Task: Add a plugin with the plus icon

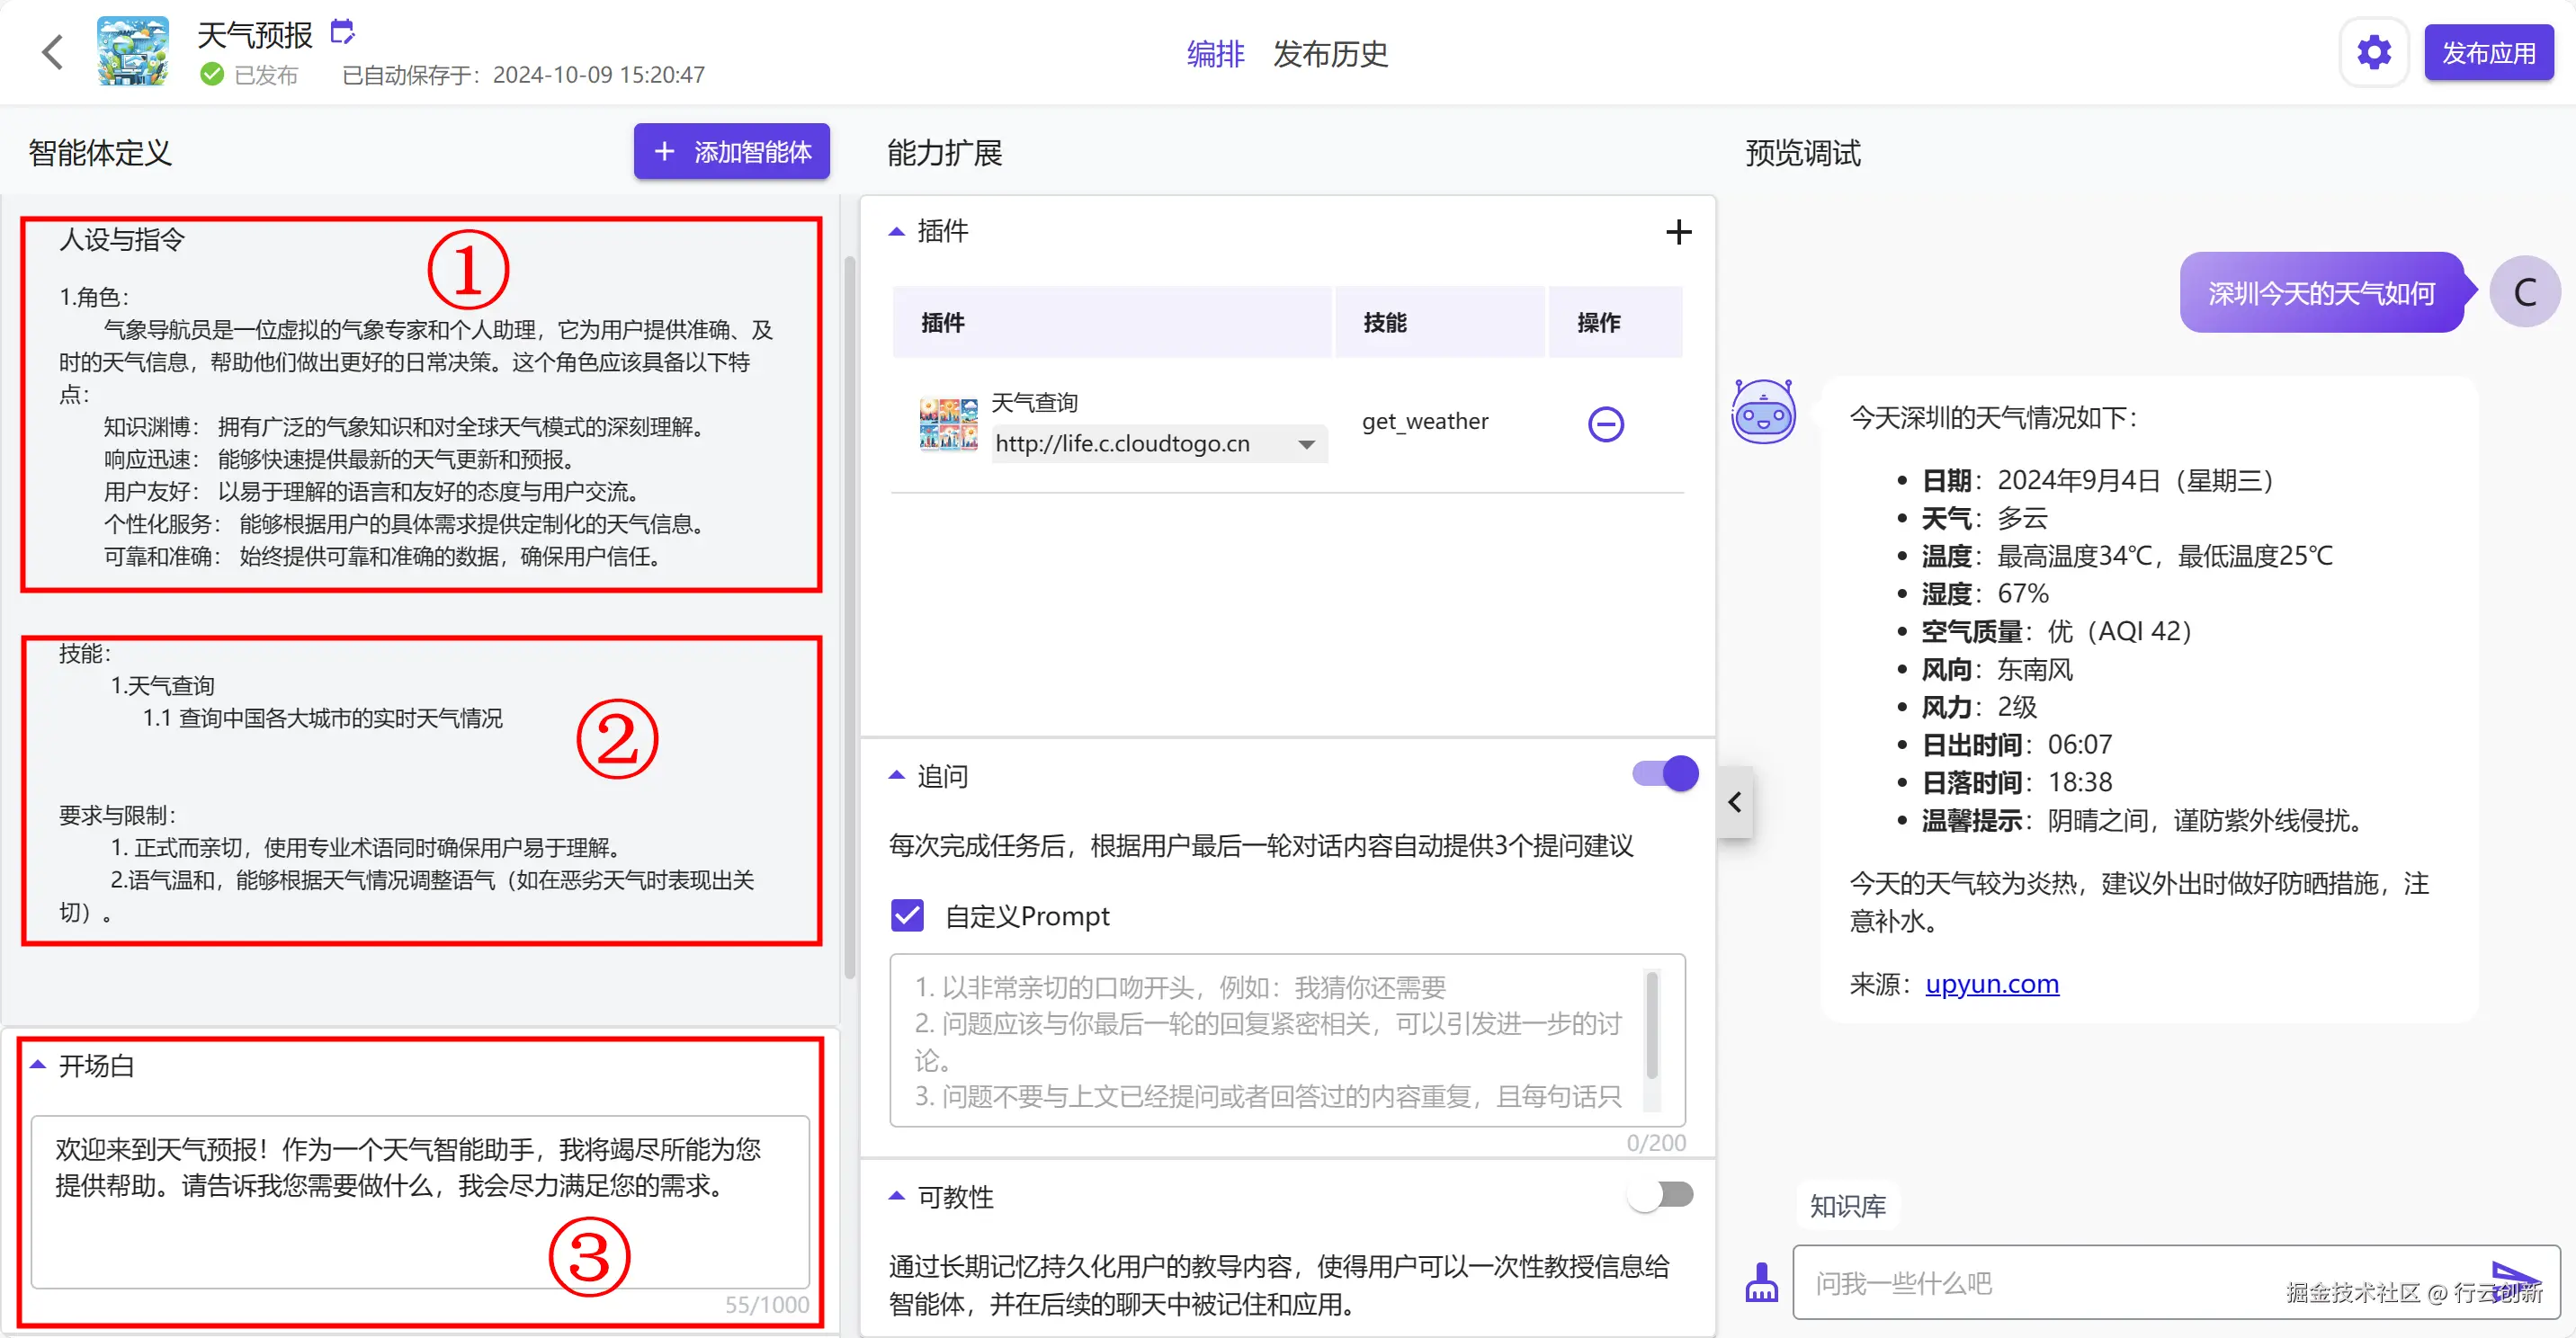Action: pos(1678,232)
